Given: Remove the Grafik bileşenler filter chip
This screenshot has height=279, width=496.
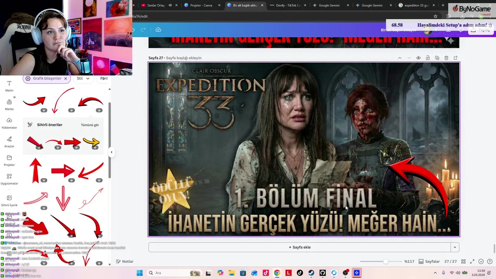Looking at the screenshot, I should [x=65, y=78].
